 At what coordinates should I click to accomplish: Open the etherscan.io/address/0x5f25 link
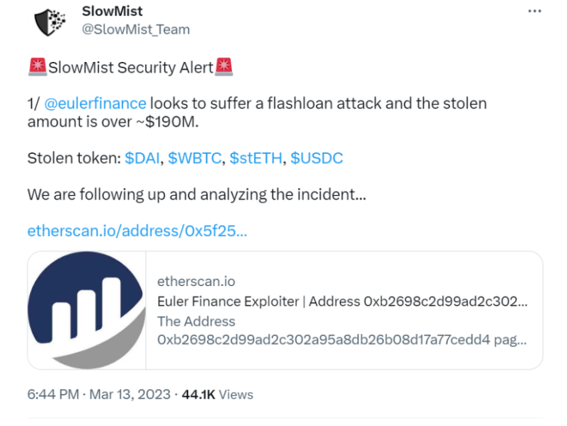pyautogui.click(x=137, y=230)
